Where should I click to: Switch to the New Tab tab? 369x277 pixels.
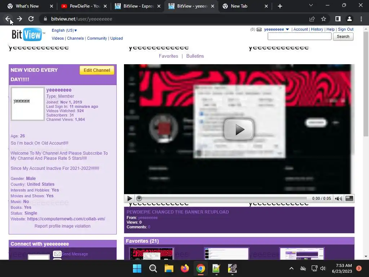239,6
